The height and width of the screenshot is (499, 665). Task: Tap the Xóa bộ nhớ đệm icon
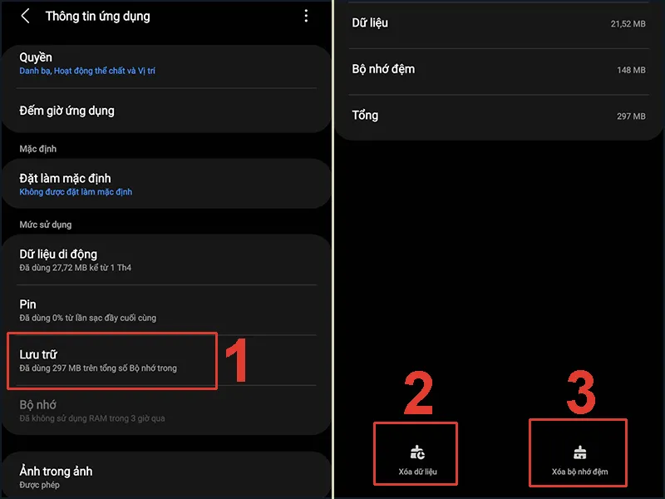pyautogui.click(x=579, y=452)
